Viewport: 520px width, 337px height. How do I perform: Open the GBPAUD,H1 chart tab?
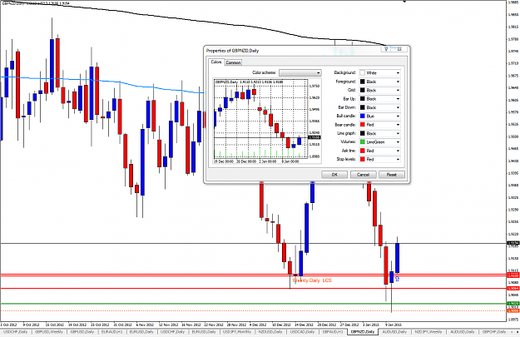pos(333,332)
